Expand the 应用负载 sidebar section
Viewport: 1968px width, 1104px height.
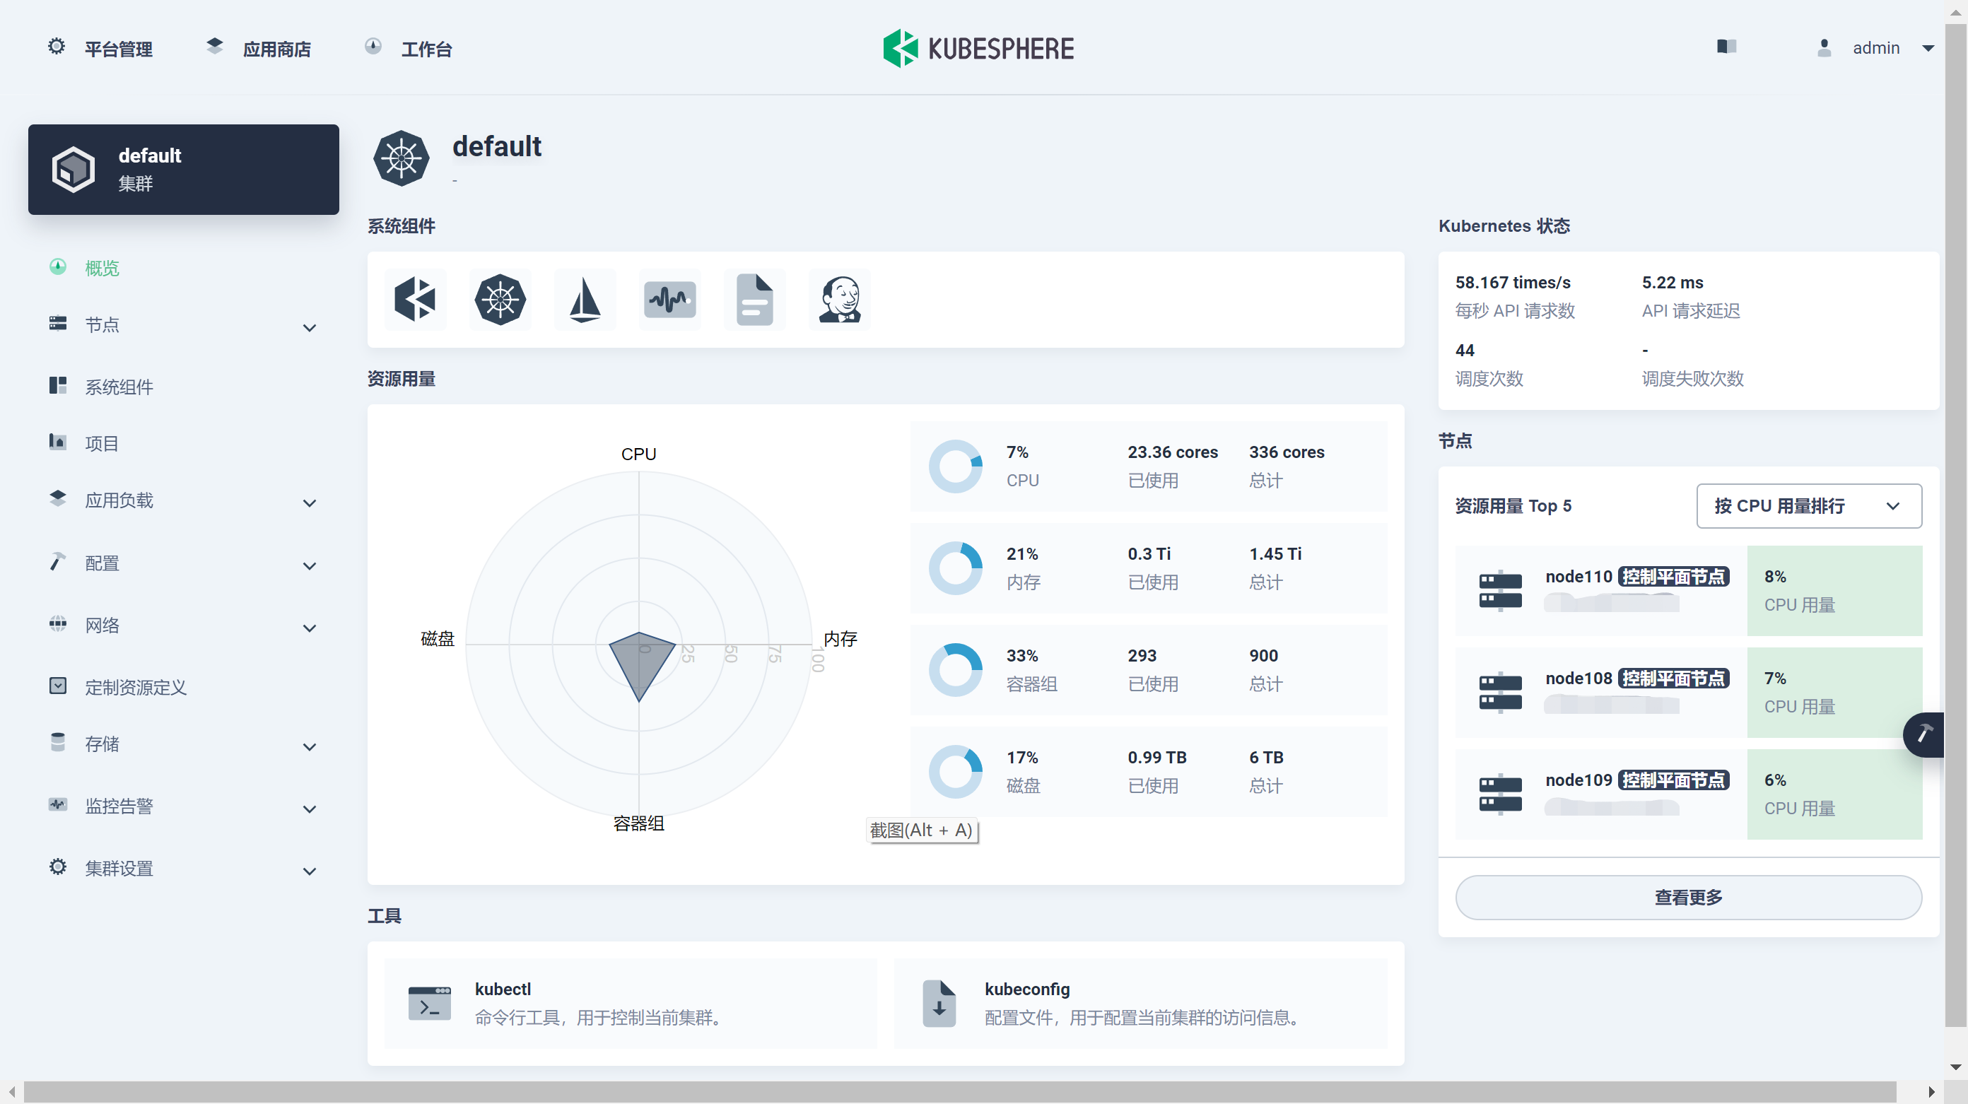click(x=183, y=501)
